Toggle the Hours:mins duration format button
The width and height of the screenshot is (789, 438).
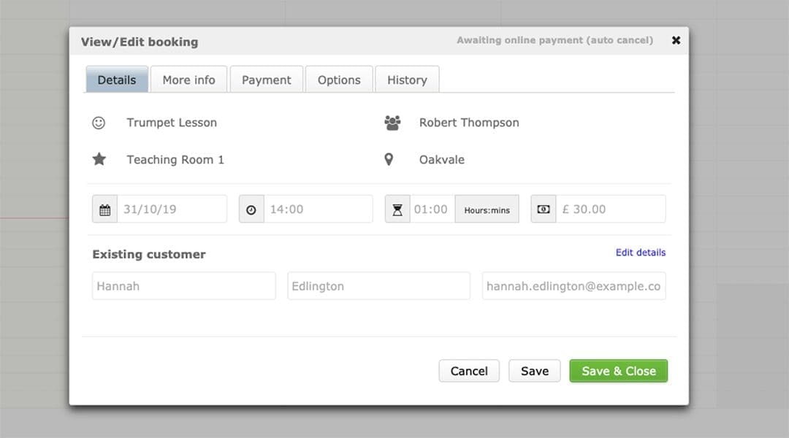point(487,209)
